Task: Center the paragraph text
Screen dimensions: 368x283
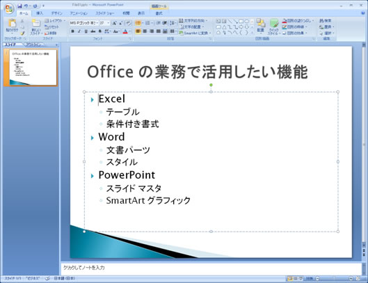Action: pyautogui.click(x=145, y=31)
